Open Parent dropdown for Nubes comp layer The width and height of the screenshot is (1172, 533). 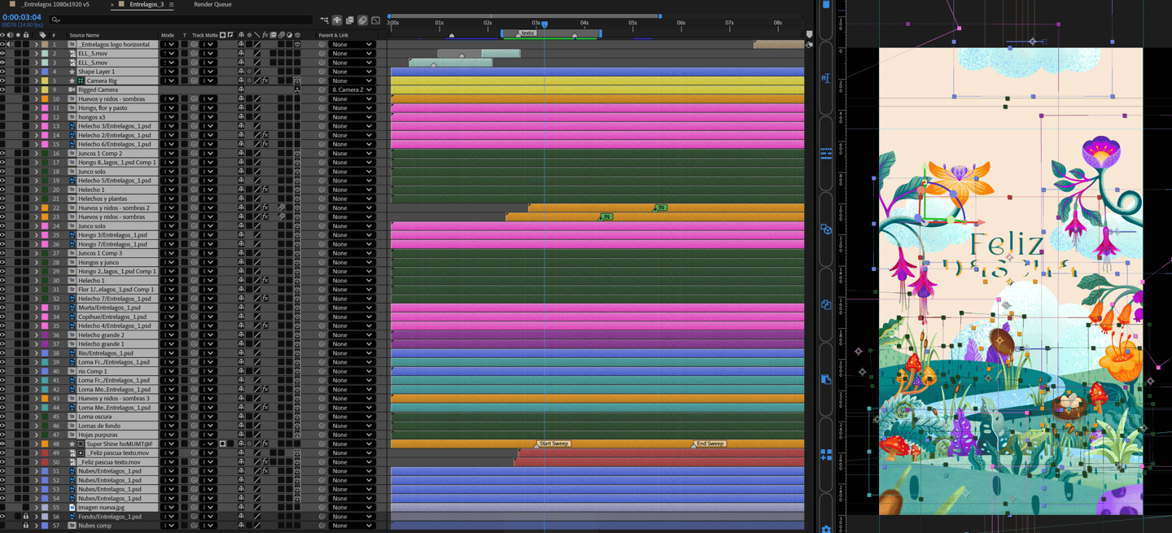pos(352,525)
